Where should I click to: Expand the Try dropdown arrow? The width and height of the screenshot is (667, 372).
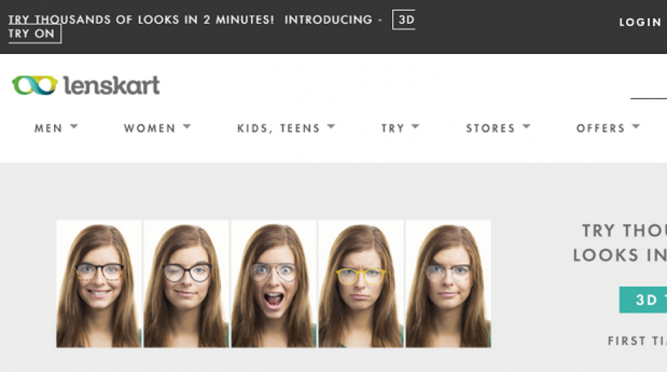(415, 127)
